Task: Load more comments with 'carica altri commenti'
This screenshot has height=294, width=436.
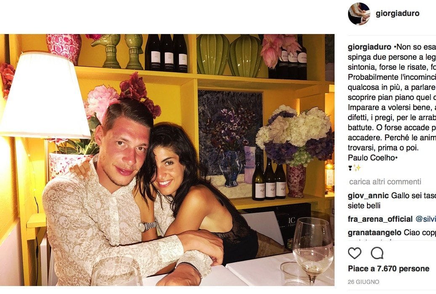Action: [x=385, y=182]
